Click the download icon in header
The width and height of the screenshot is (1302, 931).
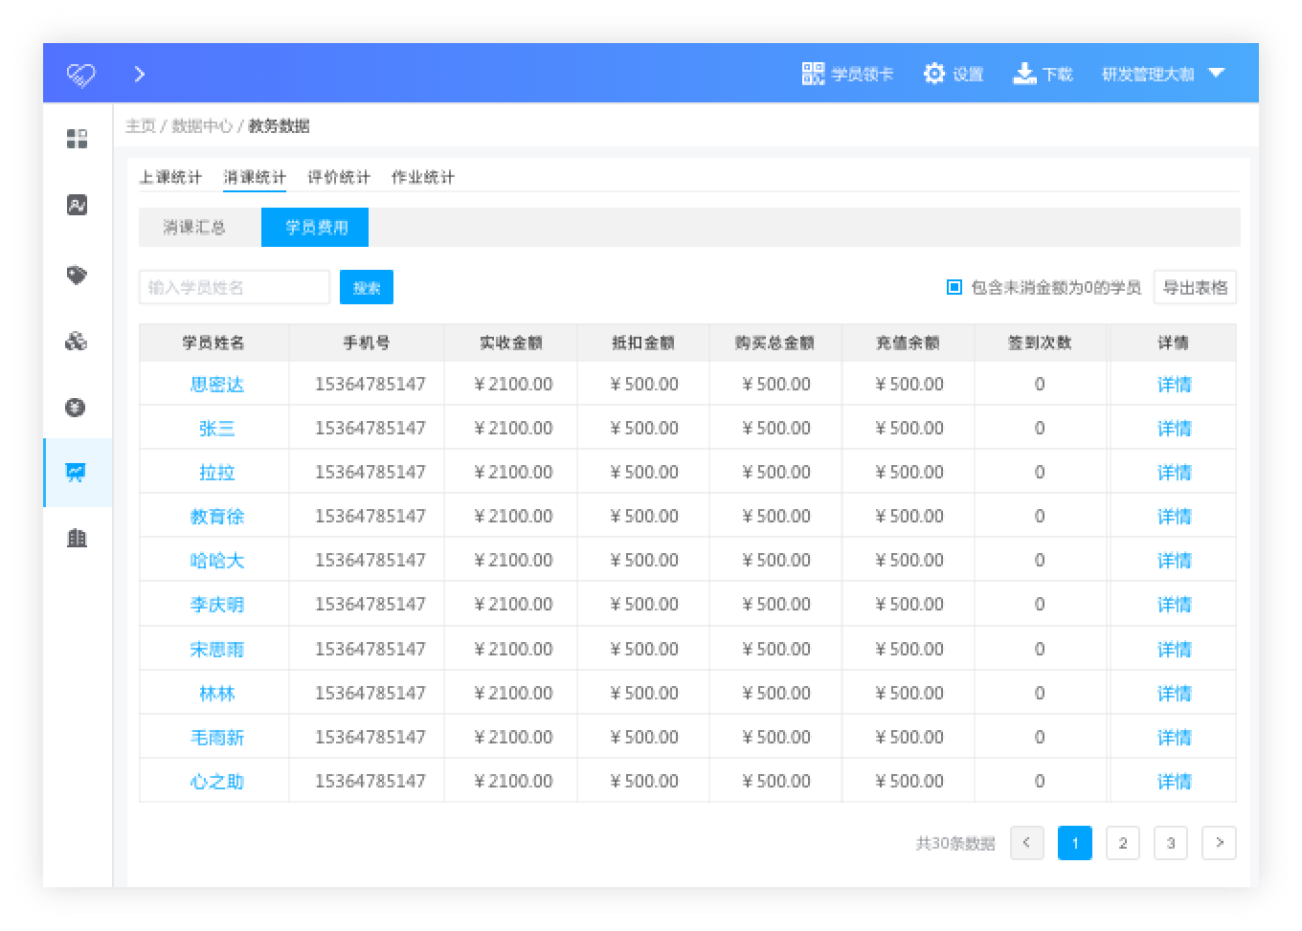[x=1024, y=74]
